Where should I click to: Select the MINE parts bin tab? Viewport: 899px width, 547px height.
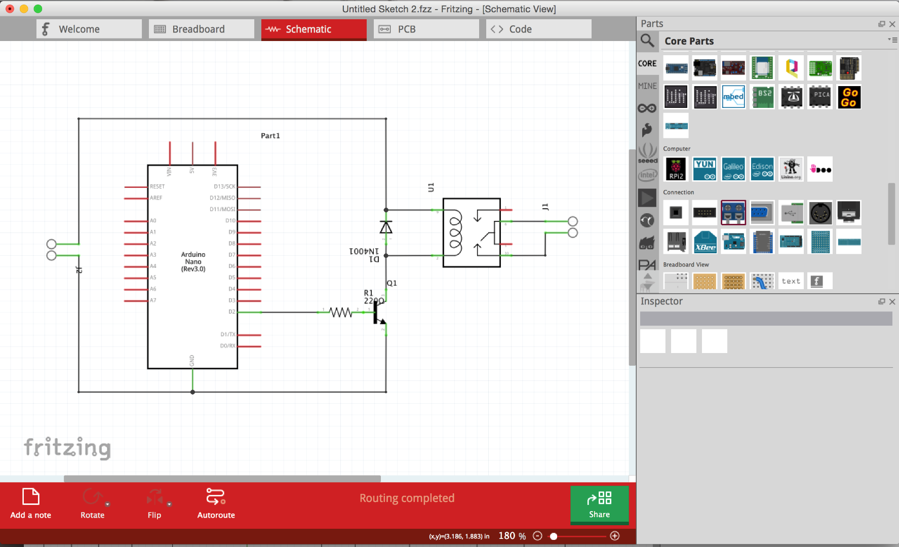click(x=647, y=86)
